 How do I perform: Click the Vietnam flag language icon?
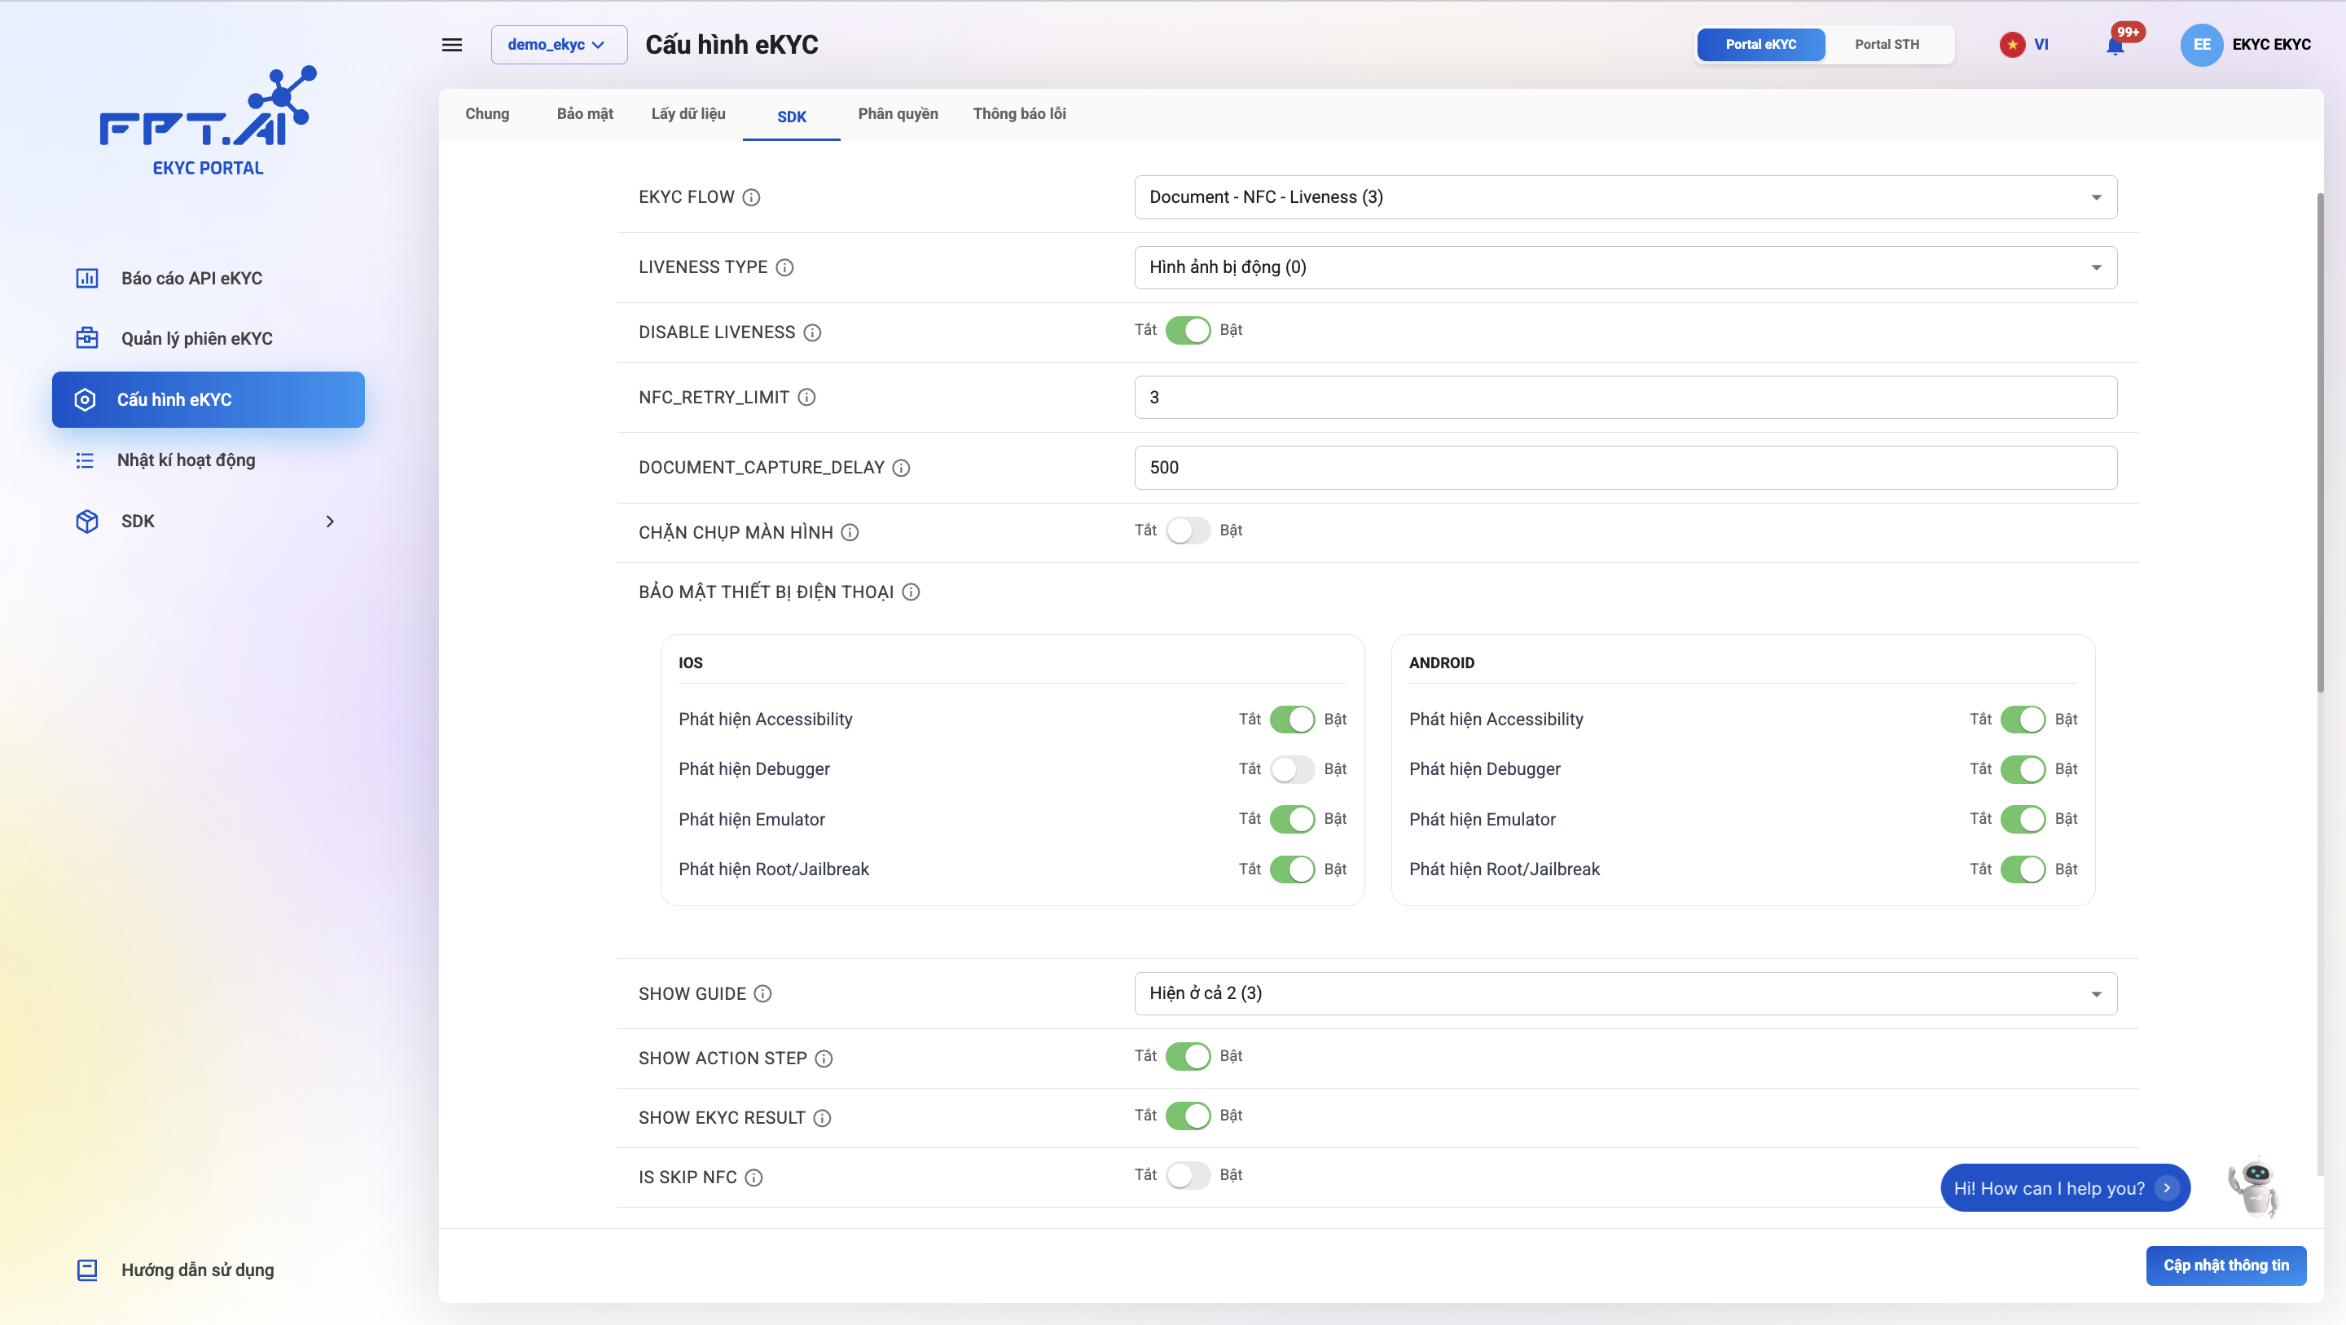[2012, 45]
